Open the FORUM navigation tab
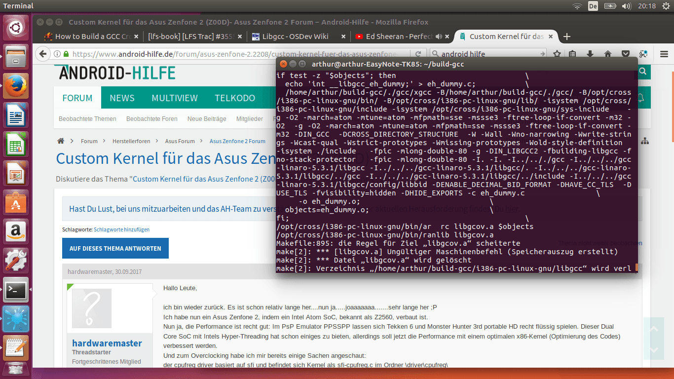Screen dimensions: 674x379 77,98
